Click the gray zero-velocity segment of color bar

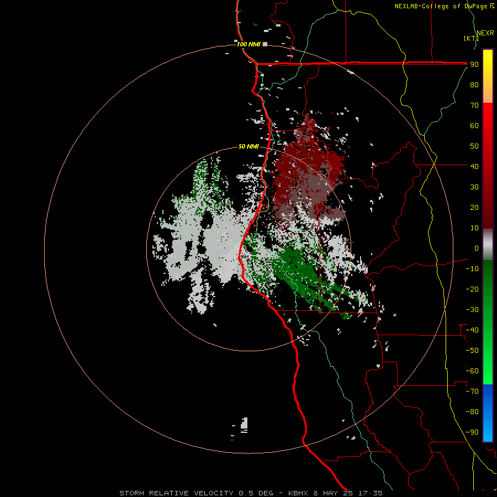[488, 245]
